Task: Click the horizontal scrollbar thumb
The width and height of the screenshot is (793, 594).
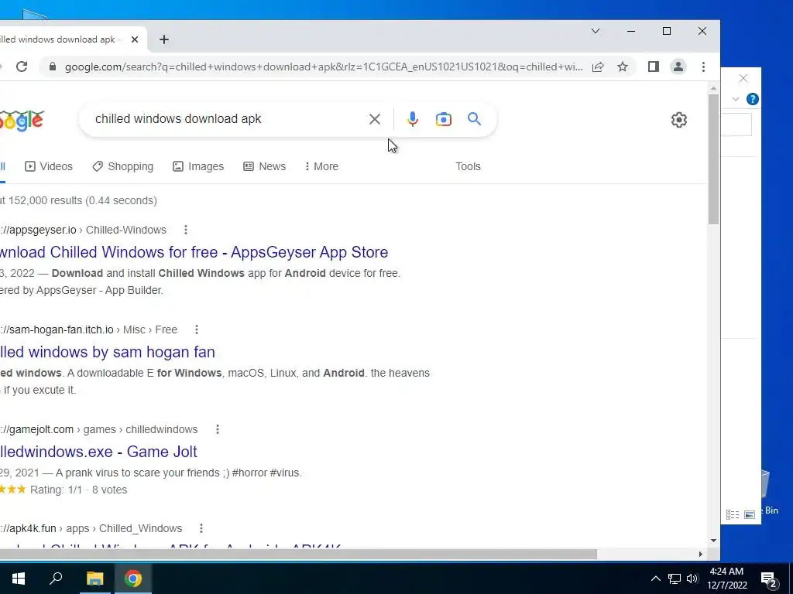Action: click(x=298, y=554)
